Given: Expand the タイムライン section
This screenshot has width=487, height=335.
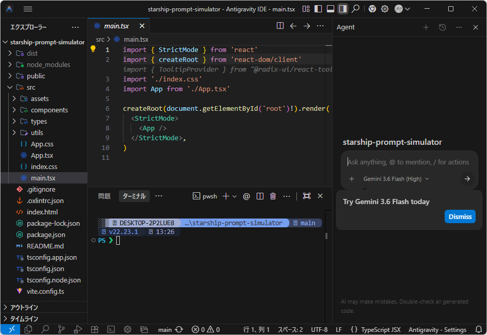Looking at the screenshot, I should tap(44, 319).
